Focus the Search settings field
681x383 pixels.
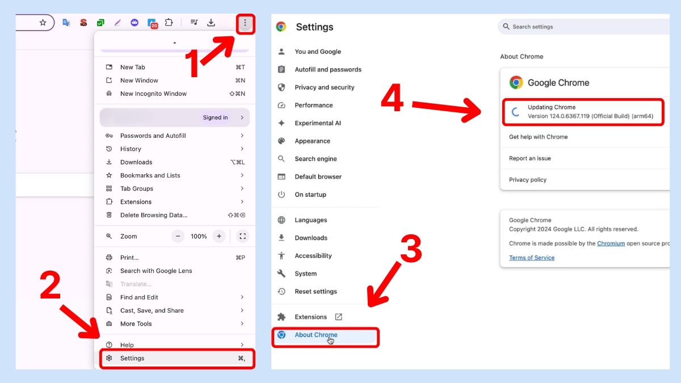point(583,27)
